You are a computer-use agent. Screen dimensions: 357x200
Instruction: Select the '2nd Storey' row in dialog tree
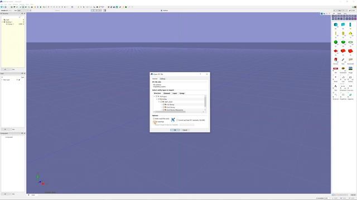coord(171,107)
